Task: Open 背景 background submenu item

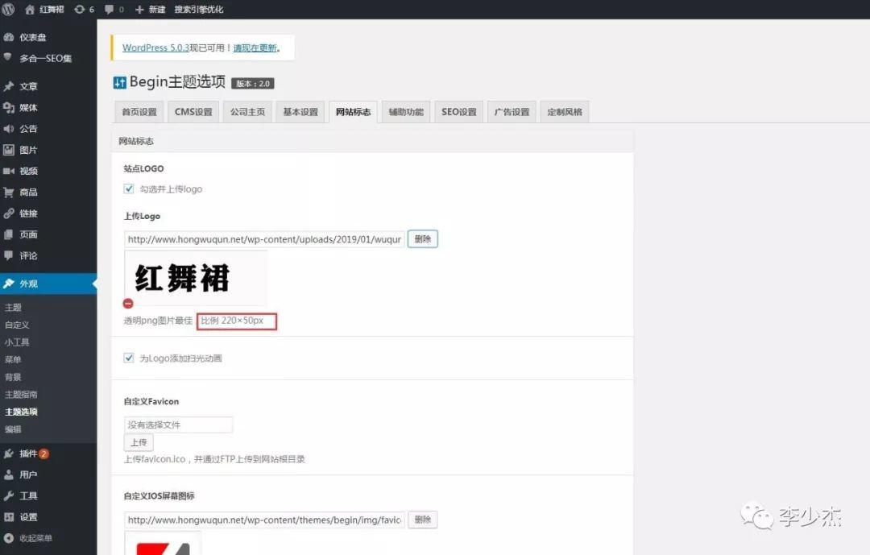Action: coord(14,377)
